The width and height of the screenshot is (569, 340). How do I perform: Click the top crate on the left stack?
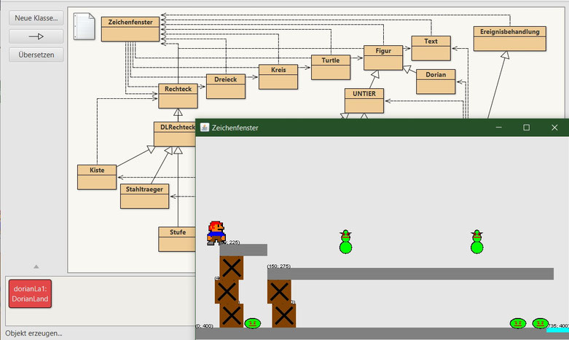(231, 268)
